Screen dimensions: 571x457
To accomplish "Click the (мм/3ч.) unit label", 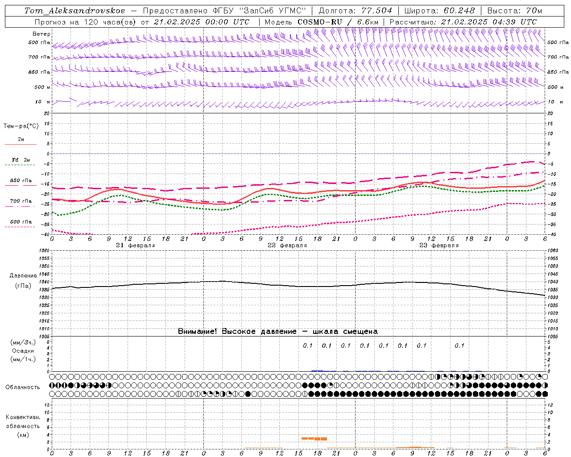I will coord(23,342).
